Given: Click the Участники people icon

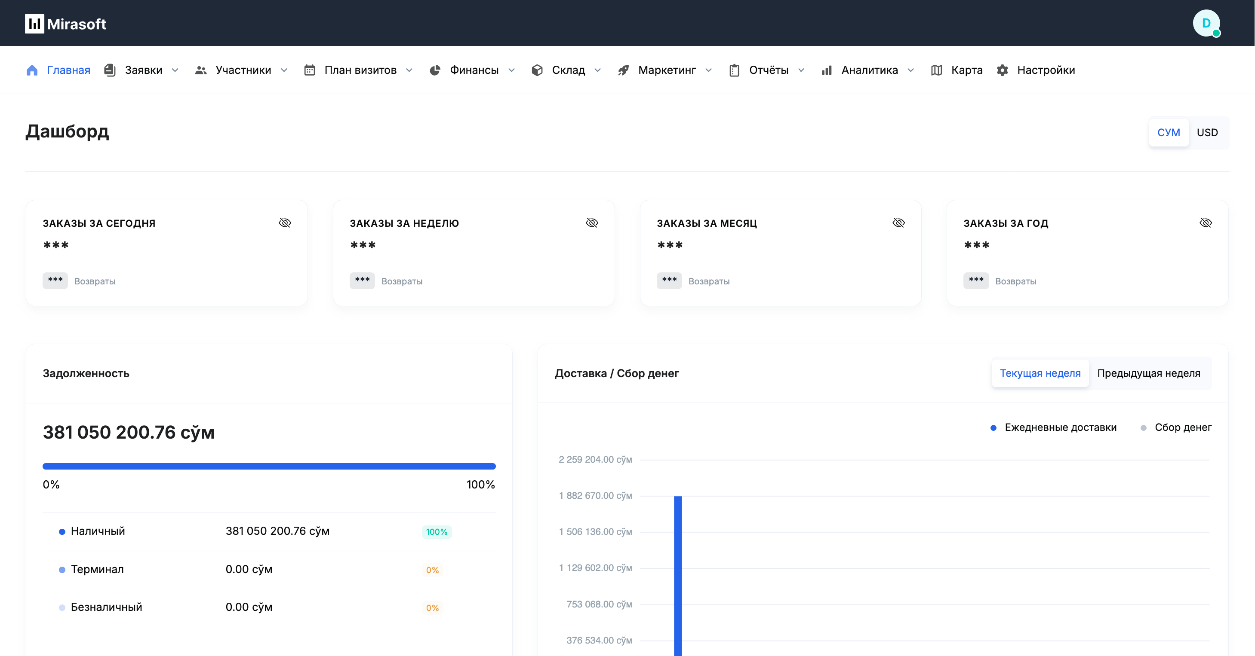Looking at the screenshot, I should pos(201,70).
